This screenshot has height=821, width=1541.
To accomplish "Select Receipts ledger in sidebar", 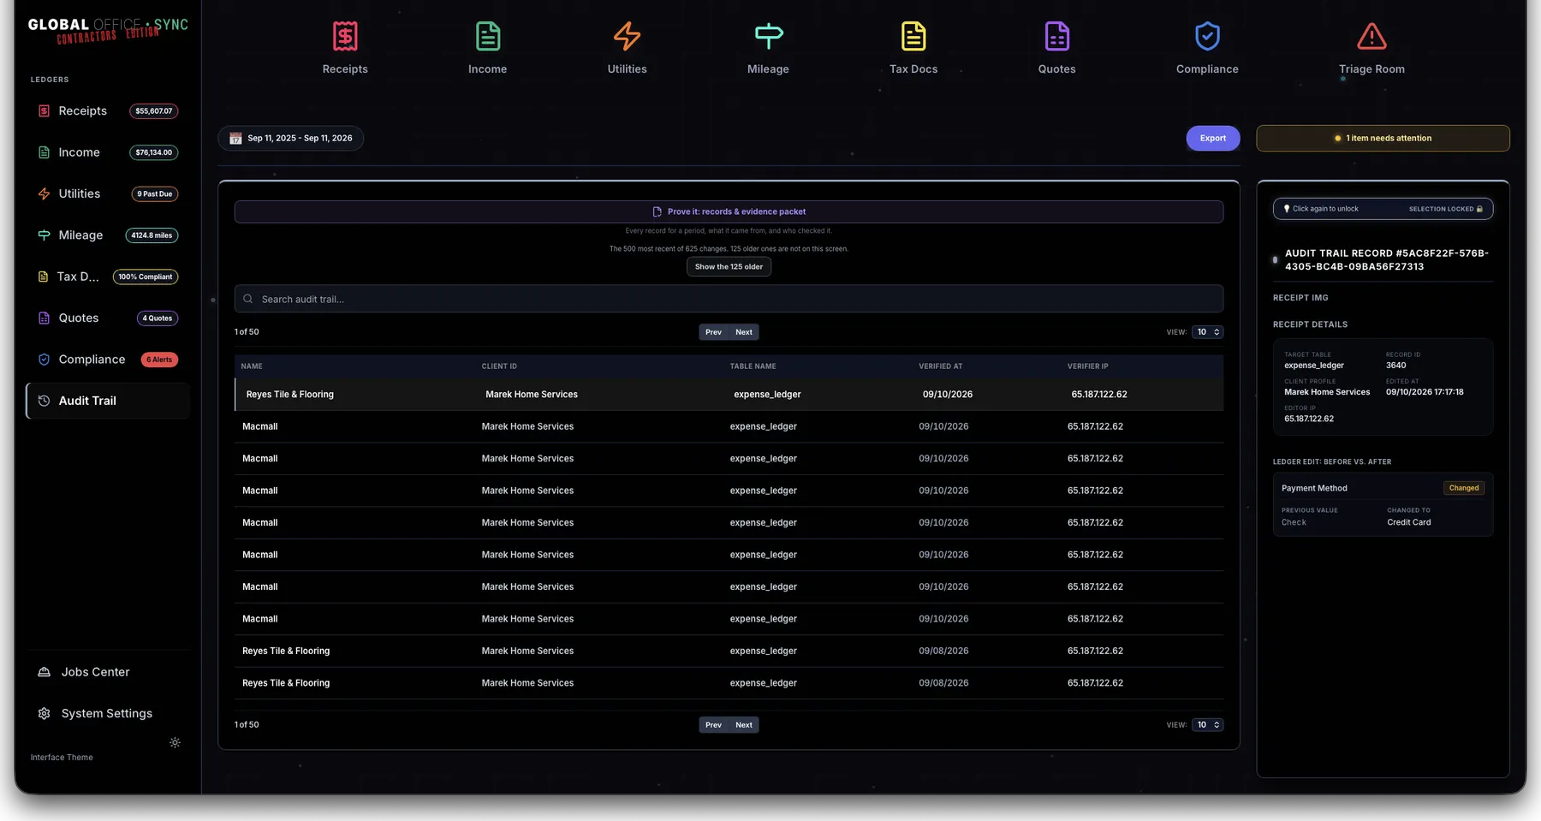I will (x=108, y=111).
